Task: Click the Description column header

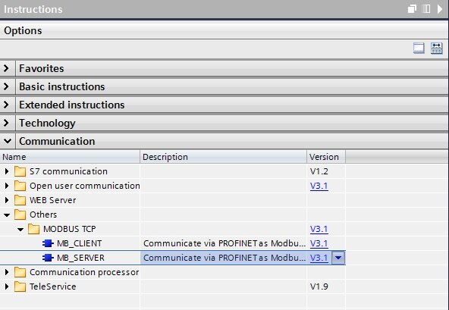Action: 223,157
